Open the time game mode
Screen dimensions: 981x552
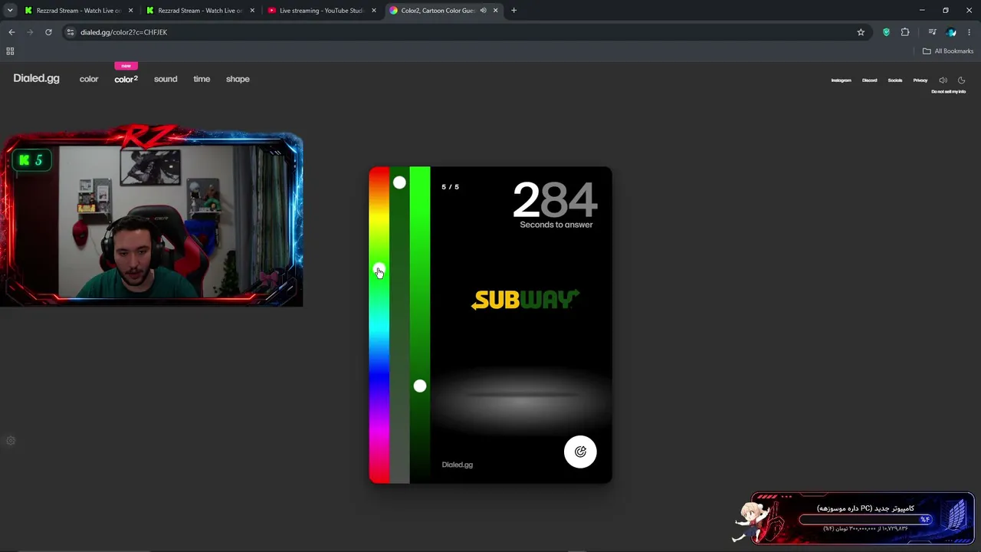coord(202,79)
